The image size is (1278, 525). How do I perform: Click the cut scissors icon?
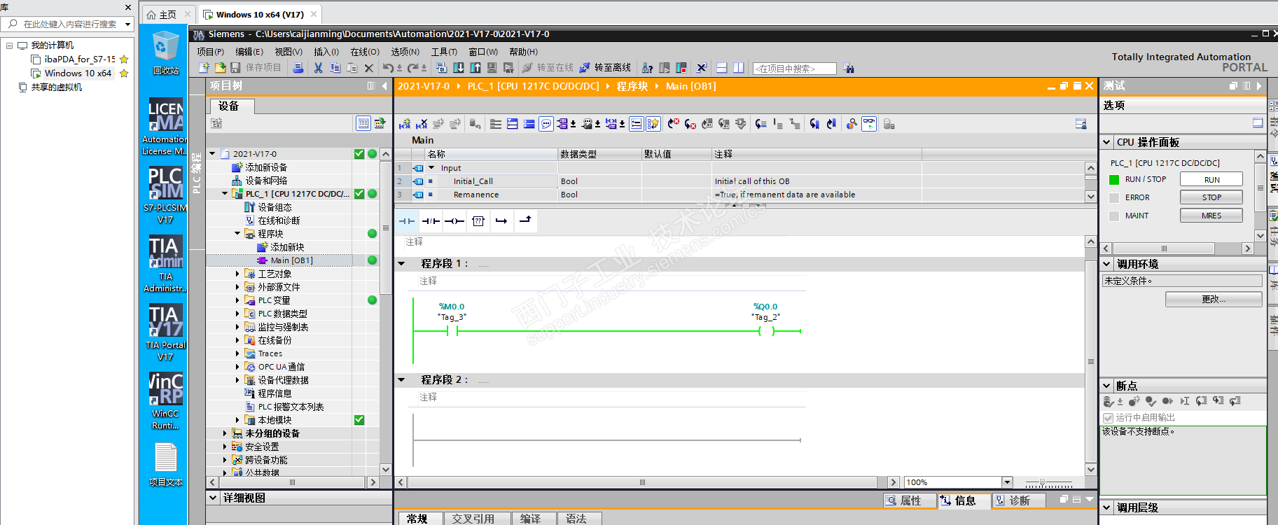click(x=318, y=68)
